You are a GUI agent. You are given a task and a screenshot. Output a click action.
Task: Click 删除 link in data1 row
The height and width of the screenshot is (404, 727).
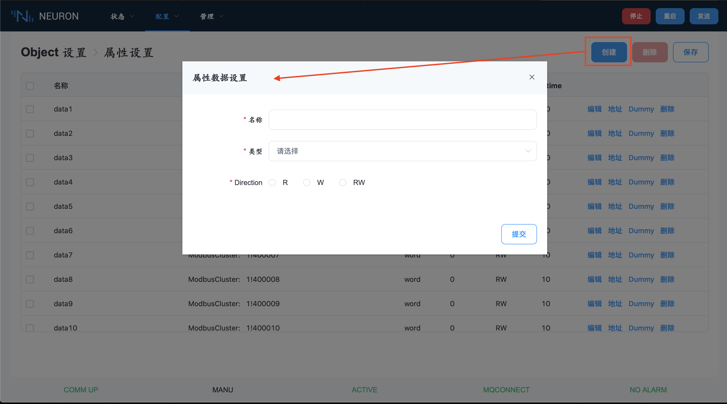coord(667,109)
